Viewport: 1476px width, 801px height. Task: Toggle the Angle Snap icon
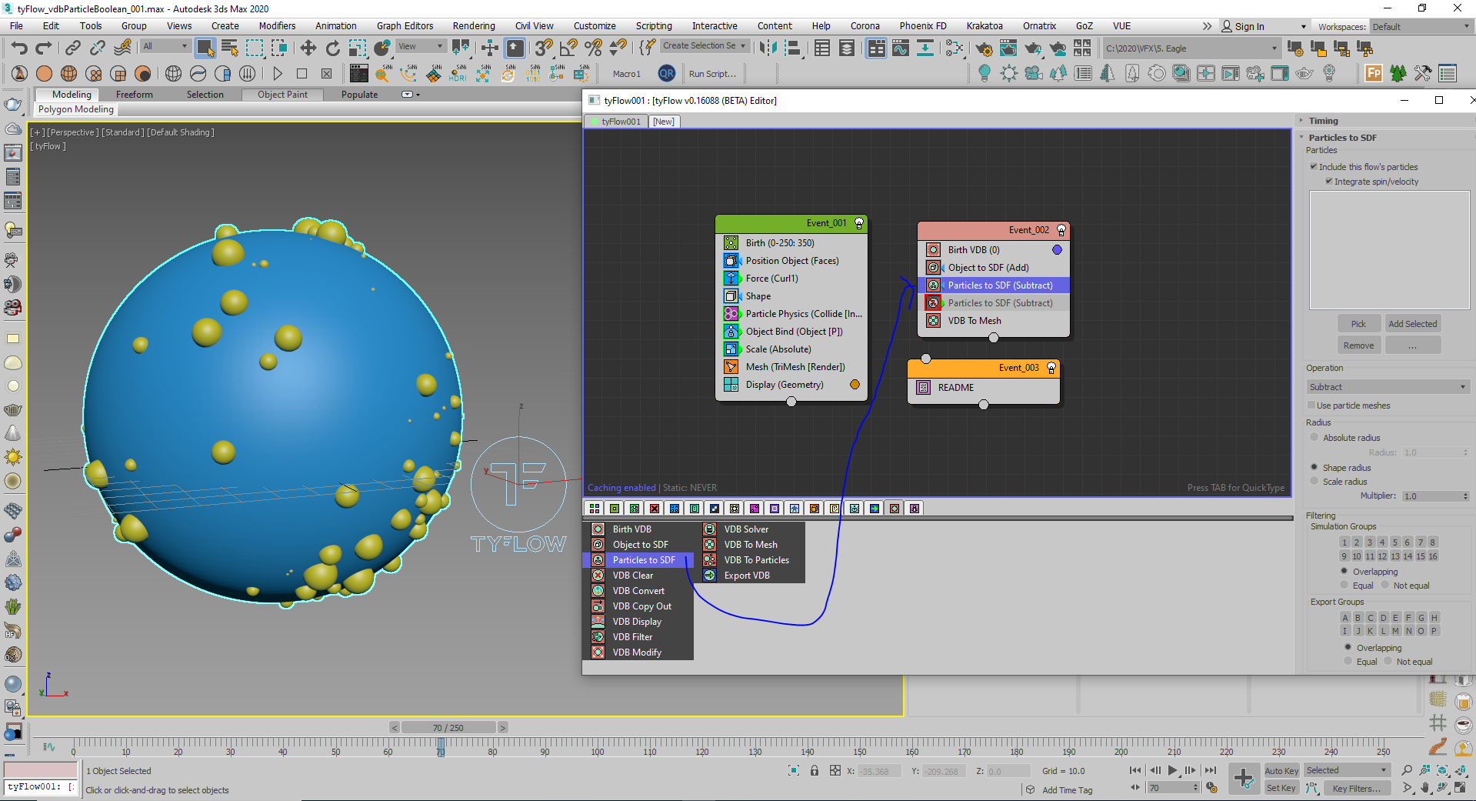568,48
